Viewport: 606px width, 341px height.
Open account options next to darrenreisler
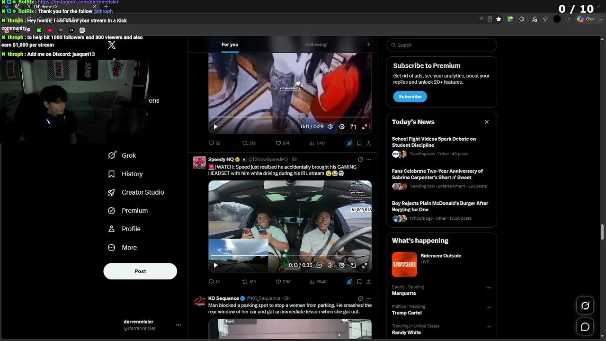click(x=178, y=325)
